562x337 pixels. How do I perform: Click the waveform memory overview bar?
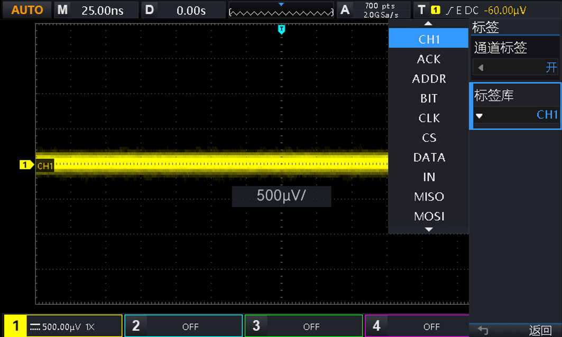coord(281,11)
